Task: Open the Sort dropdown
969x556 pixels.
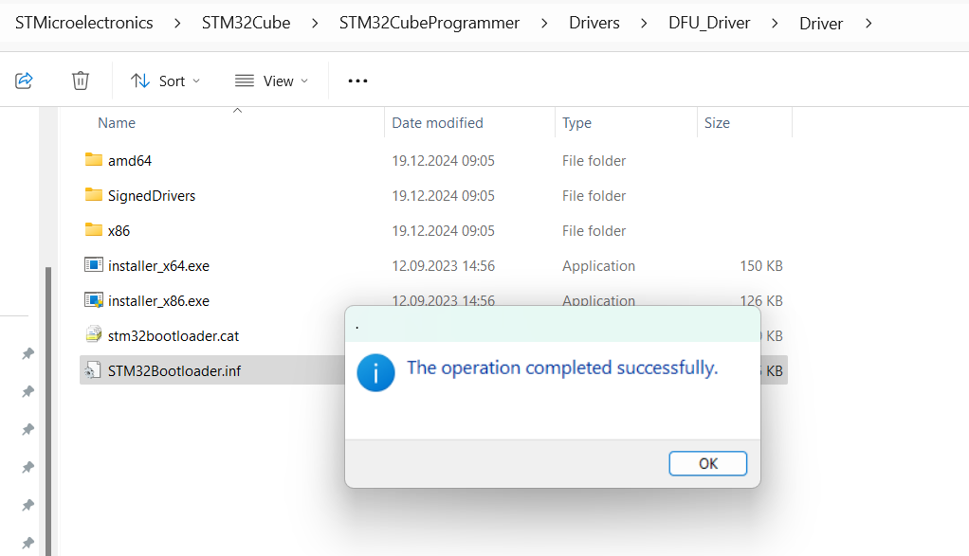Action: pos(165,81)
